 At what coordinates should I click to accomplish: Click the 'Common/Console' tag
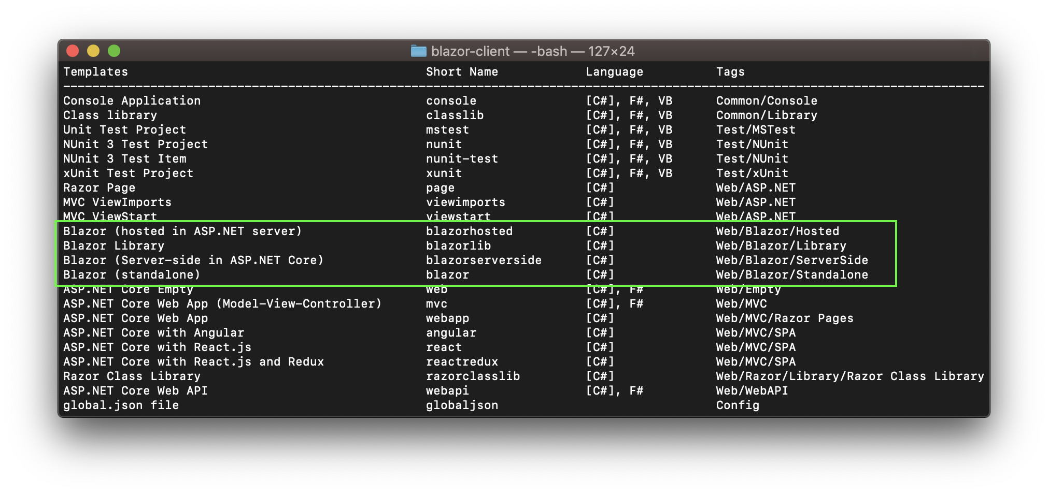pos(767,101)
